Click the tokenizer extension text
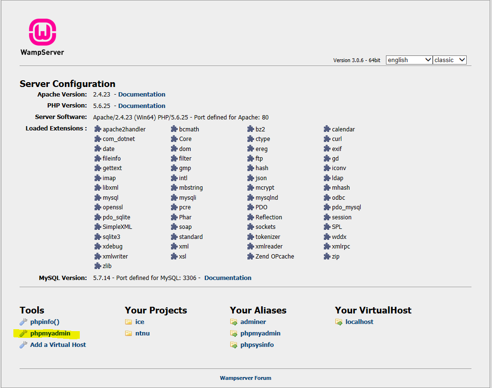 [x=267, y=237]
